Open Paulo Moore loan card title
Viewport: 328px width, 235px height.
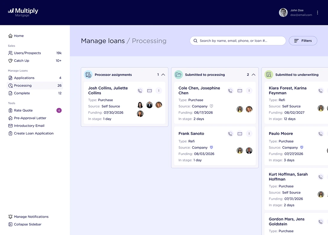(281, 134)
